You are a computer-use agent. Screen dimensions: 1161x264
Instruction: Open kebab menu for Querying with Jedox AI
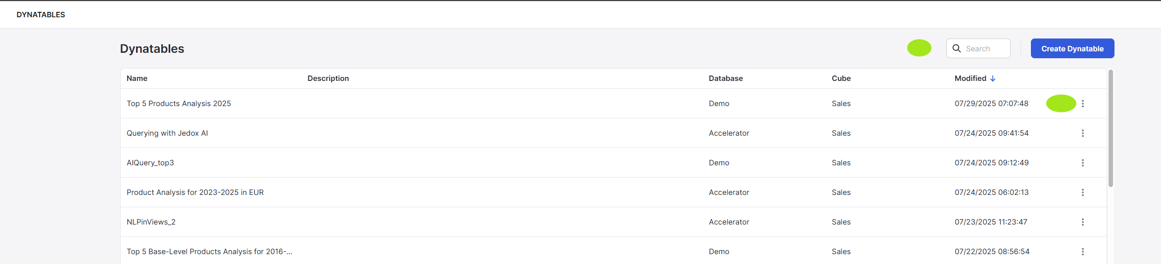pyautogui.click(x=1082, y=133)
